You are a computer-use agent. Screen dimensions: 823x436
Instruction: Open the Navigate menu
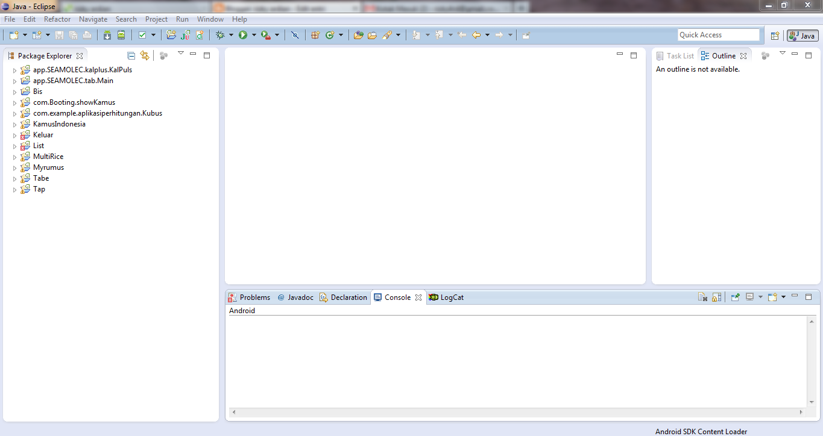(93, 19)
